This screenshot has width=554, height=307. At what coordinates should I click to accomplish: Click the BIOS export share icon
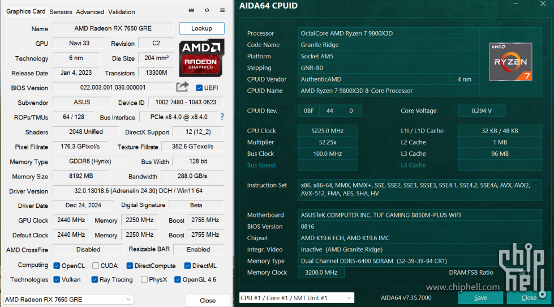point(183,87)
